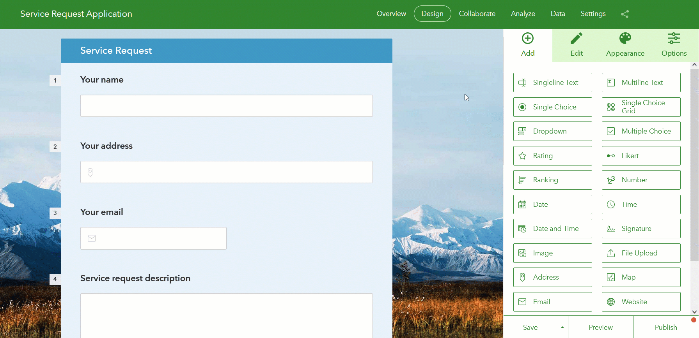The image size is (699, 338).
Task: Open the Add panel tab
Action: click(x=528, y=45)
